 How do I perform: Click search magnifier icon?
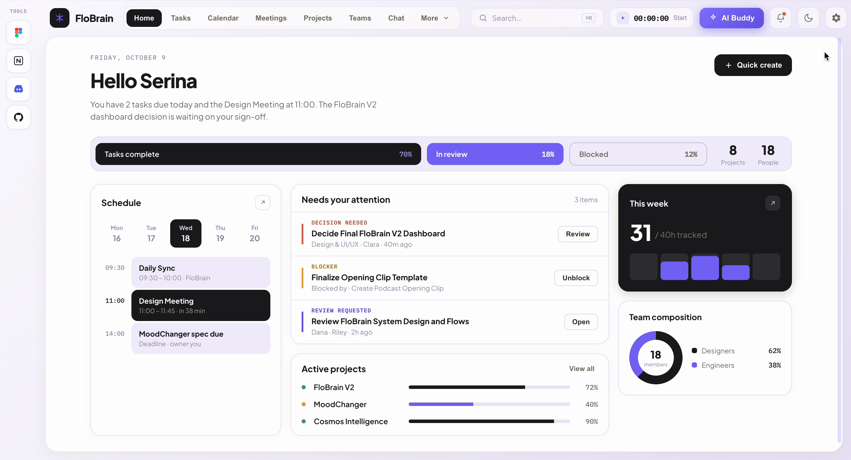(483, 18)
